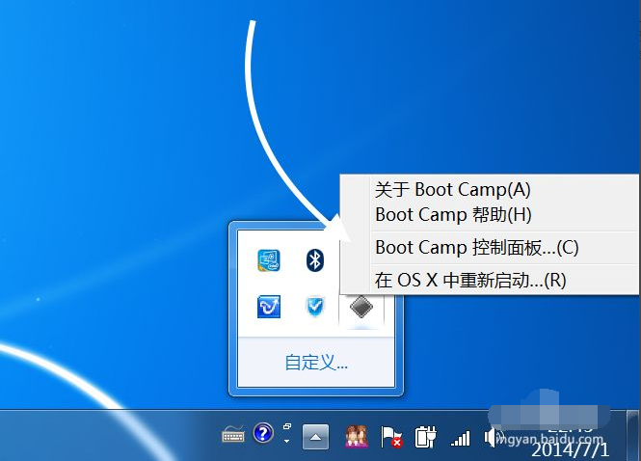The height and width of the screenshot is (461, 641).
Task: Choose Boot Camp 帮助(H) from context menu
Action: (x=452, y=214)
